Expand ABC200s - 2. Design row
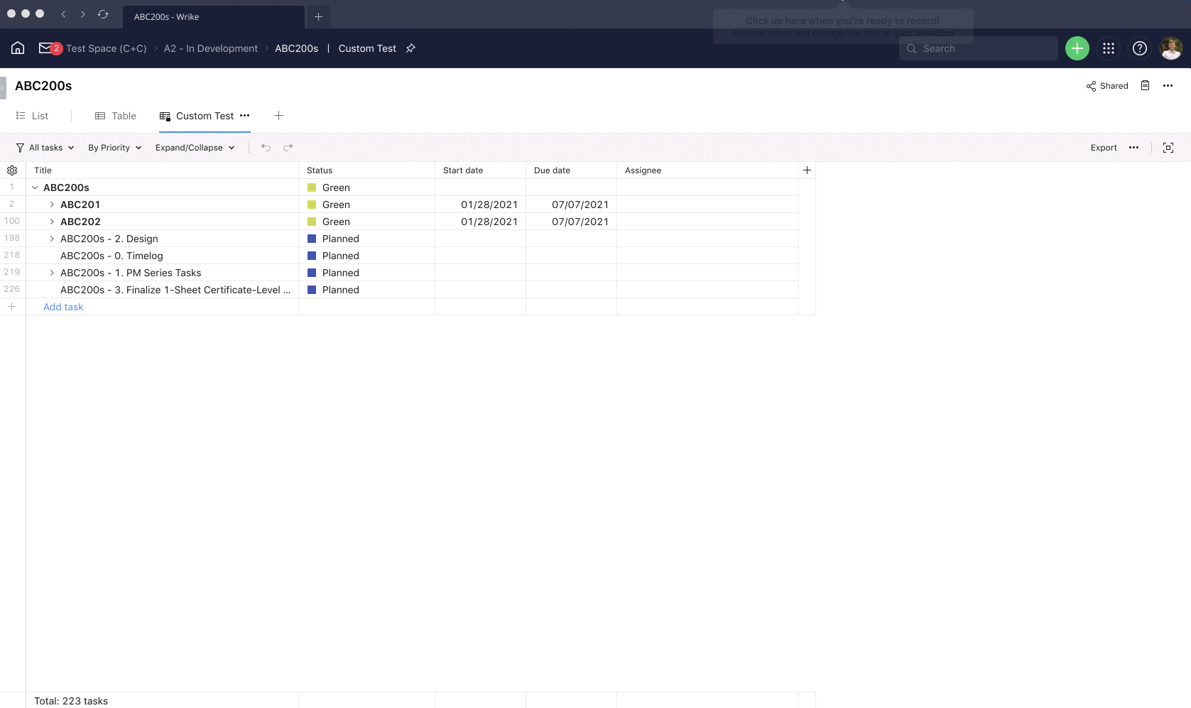 click(52, 239)
